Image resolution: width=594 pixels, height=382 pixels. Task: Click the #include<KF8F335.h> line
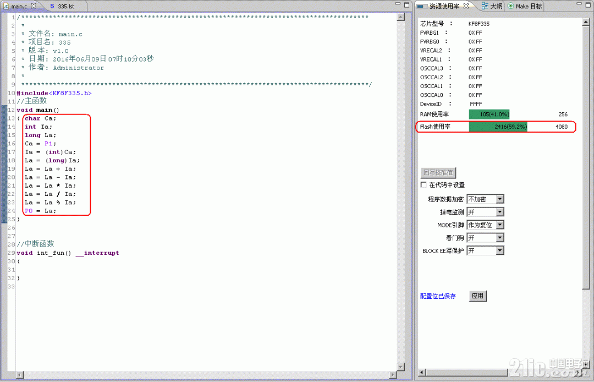[x=54, y=93]
